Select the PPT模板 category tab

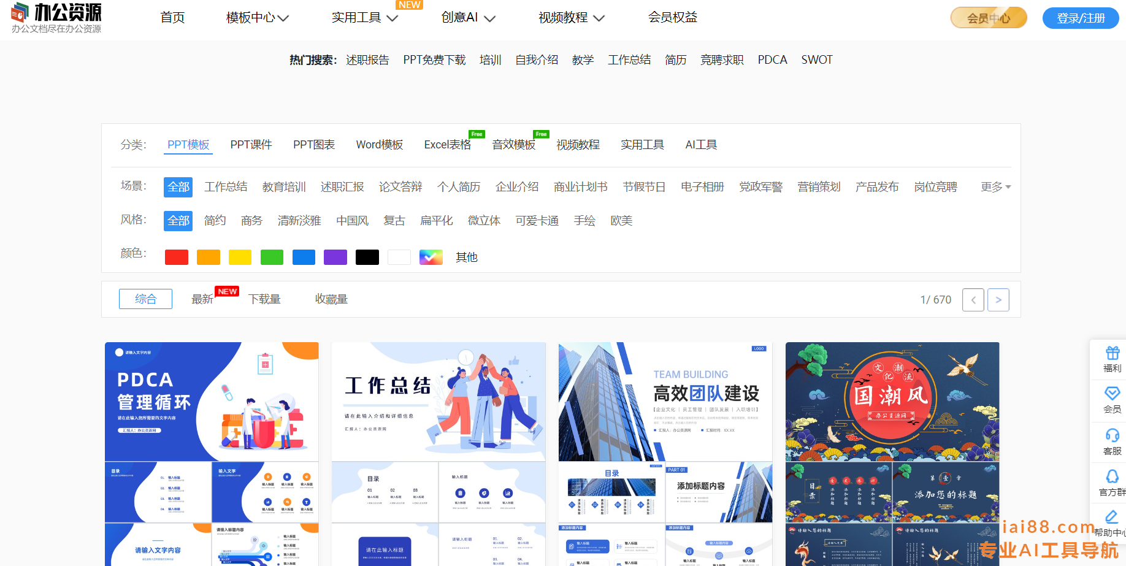pos(188,145)
